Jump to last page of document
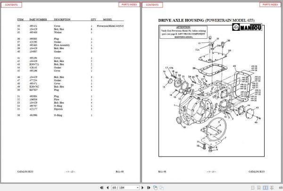283x191 pixels. click(149, 188)
